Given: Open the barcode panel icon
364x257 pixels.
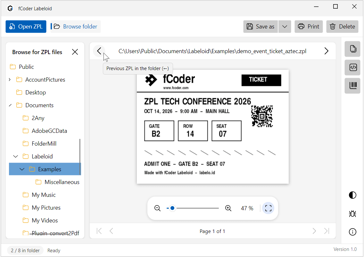Looking at the screenshot, I should [x=352, y=86].
